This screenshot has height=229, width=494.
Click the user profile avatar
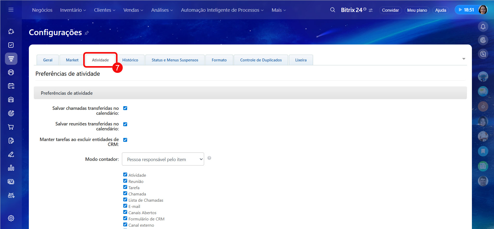[x=483, y=10]
